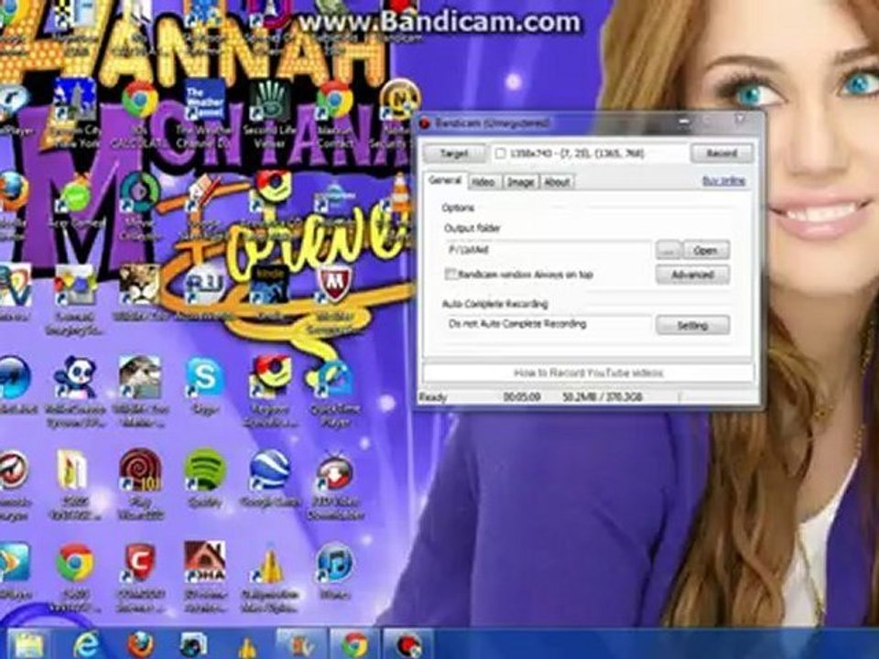Click the Ready status text

pos(433,397)
